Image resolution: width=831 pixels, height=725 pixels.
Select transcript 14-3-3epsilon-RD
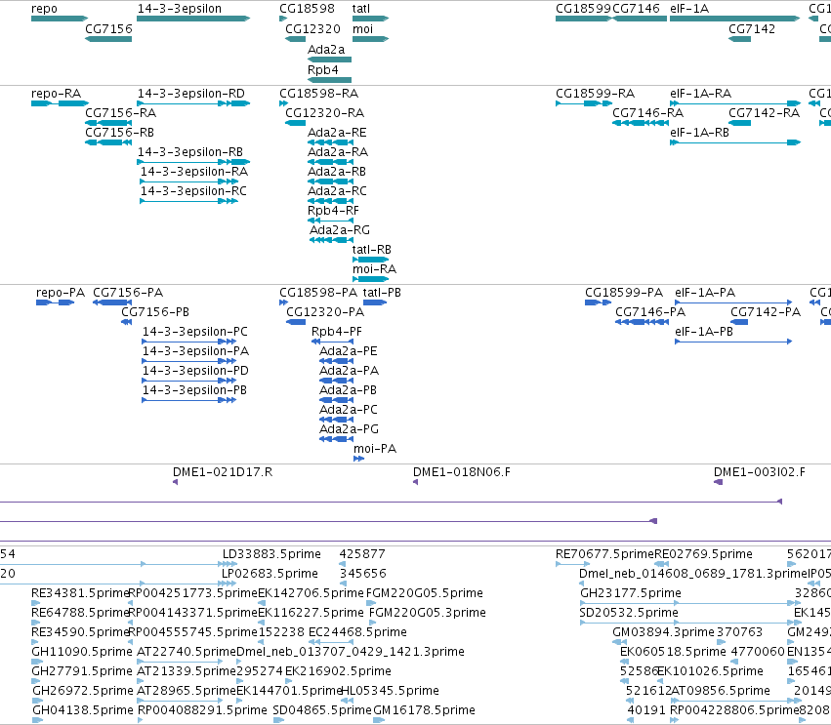coord(193,103)
